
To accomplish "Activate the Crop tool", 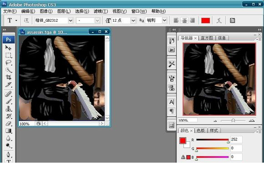I will pos(8,77).
